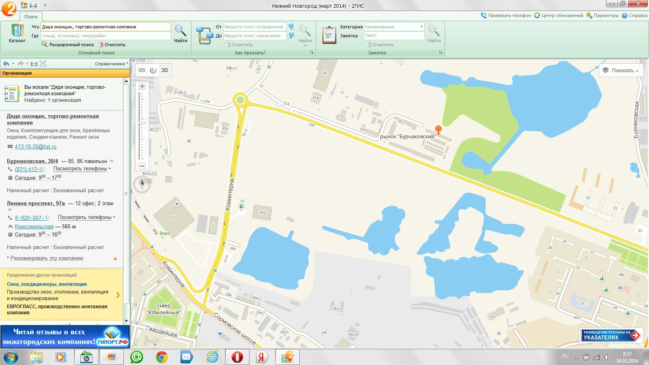The image size is (649, 365).
Task: Zoom out on the map with minus button
Action: [142, 166]
